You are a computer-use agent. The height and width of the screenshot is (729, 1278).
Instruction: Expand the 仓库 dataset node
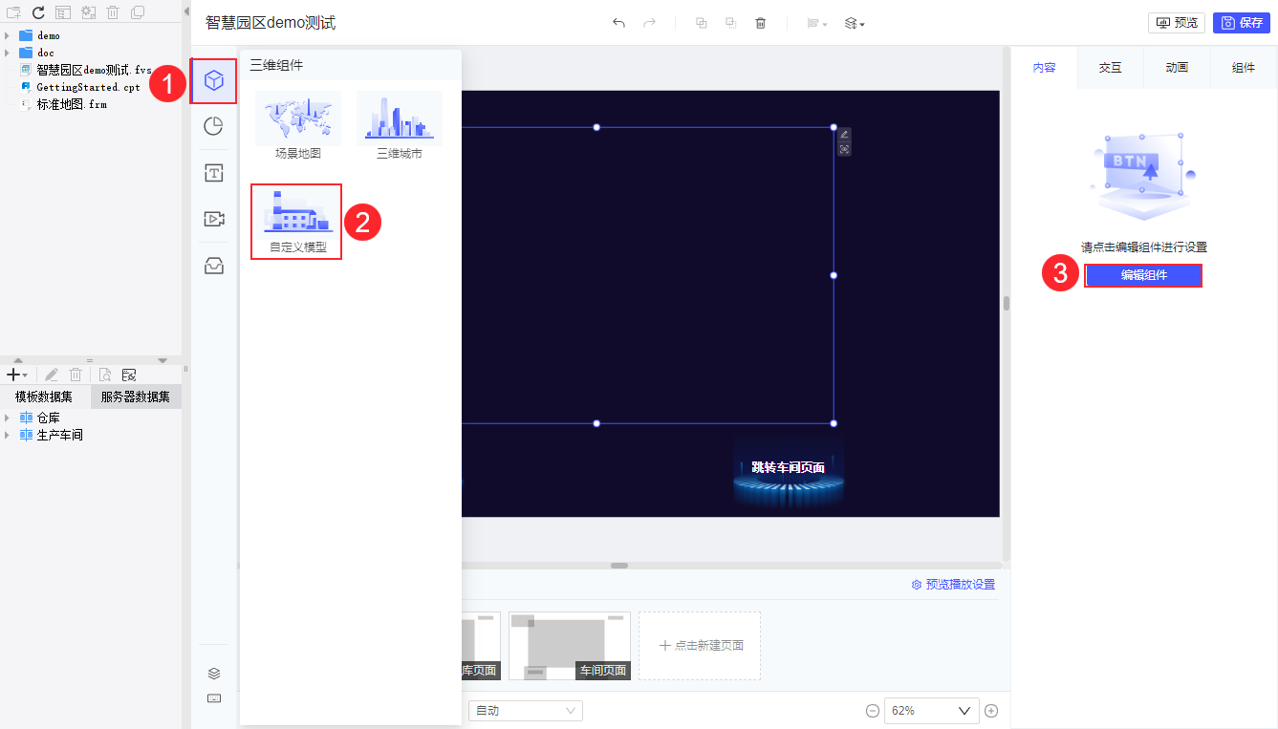(x=8, y=418)
